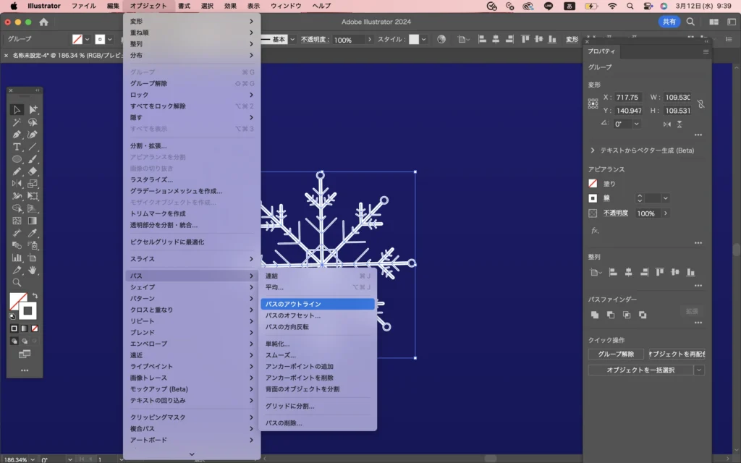Open the rotation angle dropdown

pyautogui.click(x=637, y=124)
